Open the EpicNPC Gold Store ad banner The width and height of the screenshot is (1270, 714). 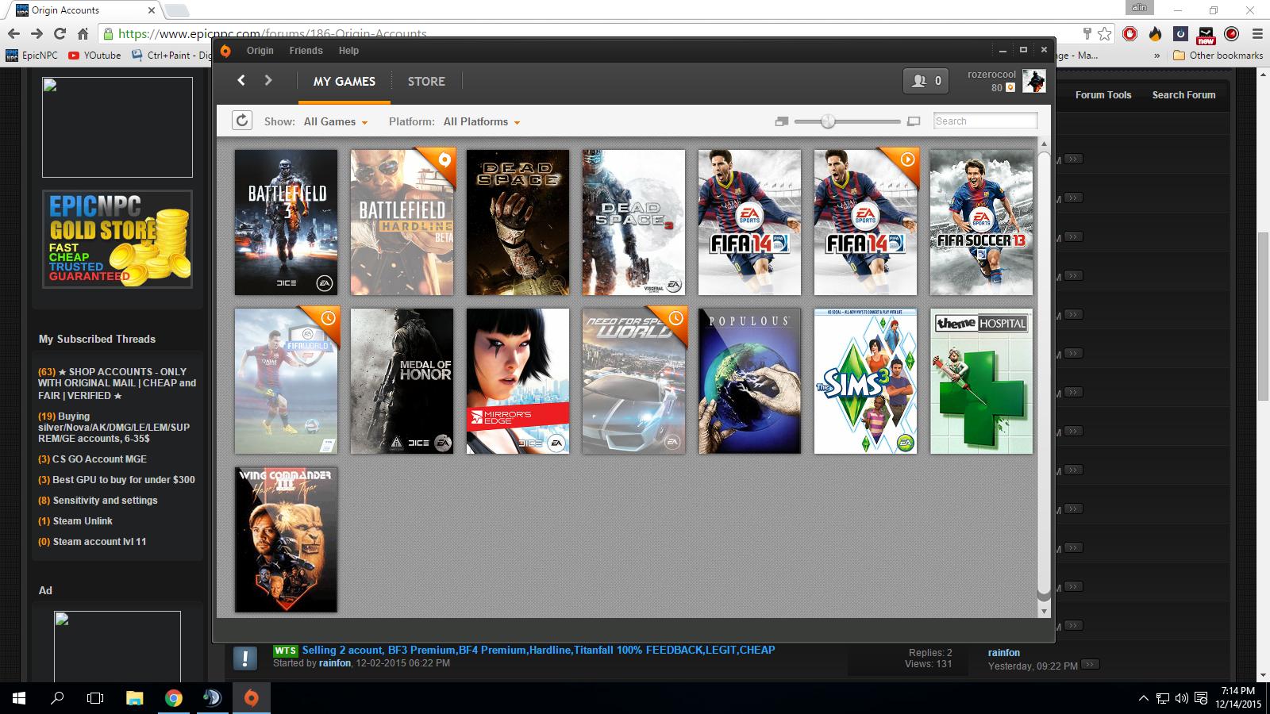click(x=117, y=239)
